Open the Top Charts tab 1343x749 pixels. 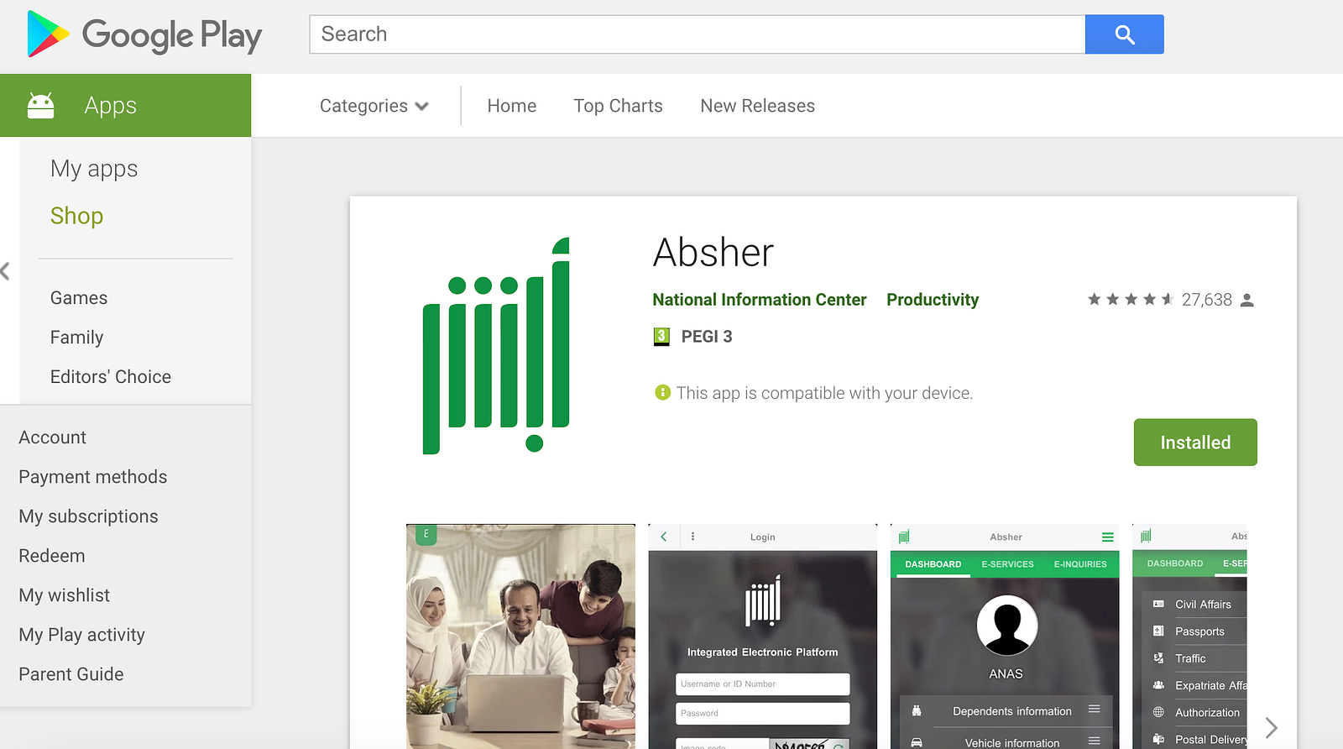[618, 106]
